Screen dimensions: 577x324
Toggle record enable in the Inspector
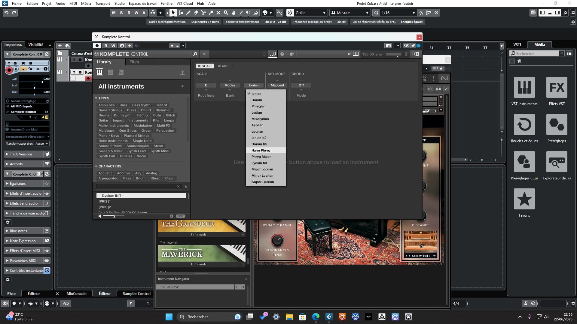tap(9, 70)
